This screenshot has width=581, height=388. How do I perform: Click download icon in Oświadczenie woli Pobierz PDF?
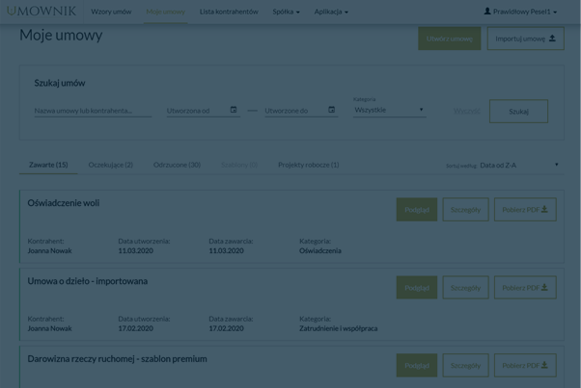pos(544,209)
